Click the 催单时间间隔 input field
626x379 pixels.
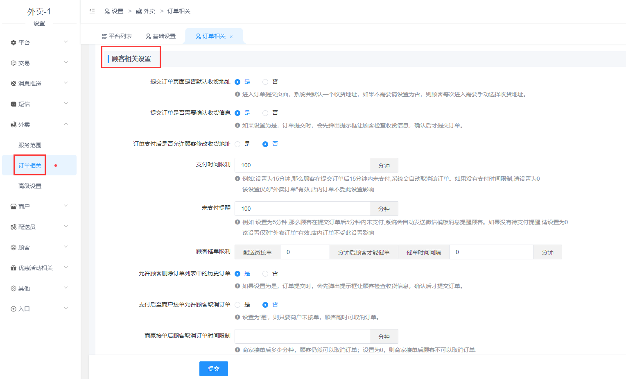(491, 252)
